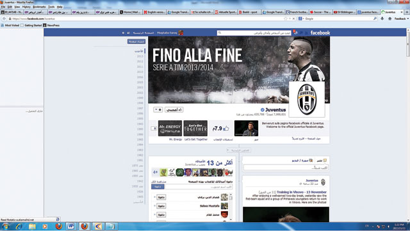This screenshot has height=231, width=410.
Task: Open the gear dropdown beside Like button
Action: (x=158, y=110)
